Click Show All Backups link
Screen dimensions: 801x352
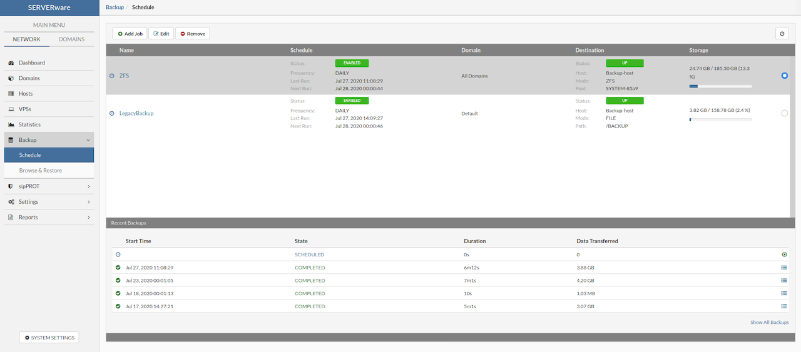click(769, 323)
